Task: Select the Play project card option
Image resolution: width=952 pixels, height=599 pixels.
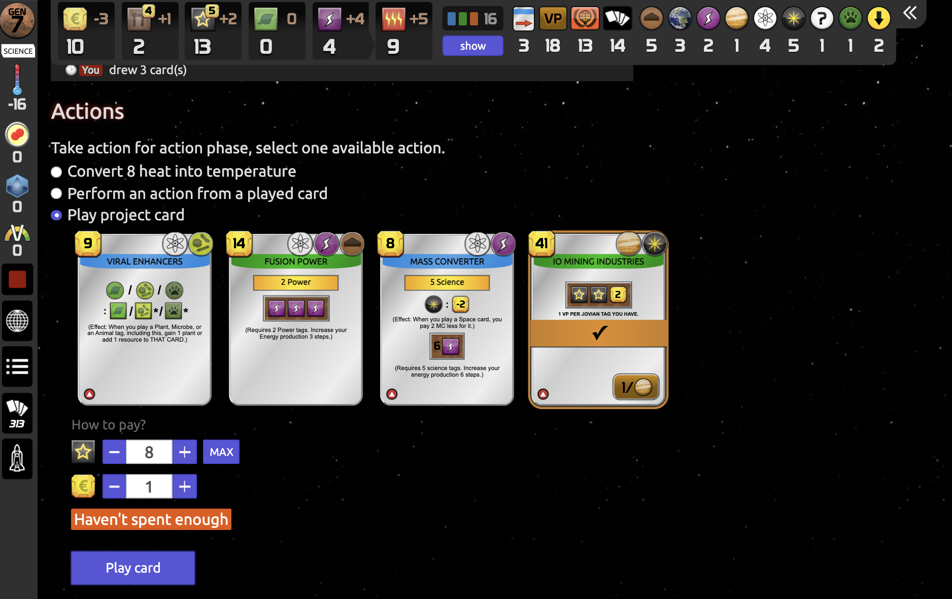Action: click(56, 215)
